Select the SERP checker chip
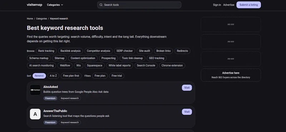 point(124,51)
